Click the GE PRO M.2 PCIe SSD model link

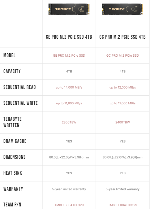69,55
